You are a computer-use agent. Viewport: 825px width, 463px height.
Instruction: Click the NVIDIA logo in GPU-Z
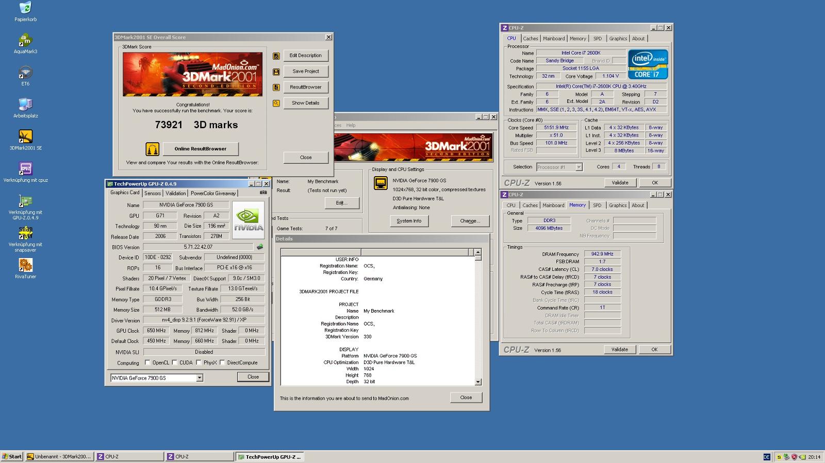tap(249, 220)
